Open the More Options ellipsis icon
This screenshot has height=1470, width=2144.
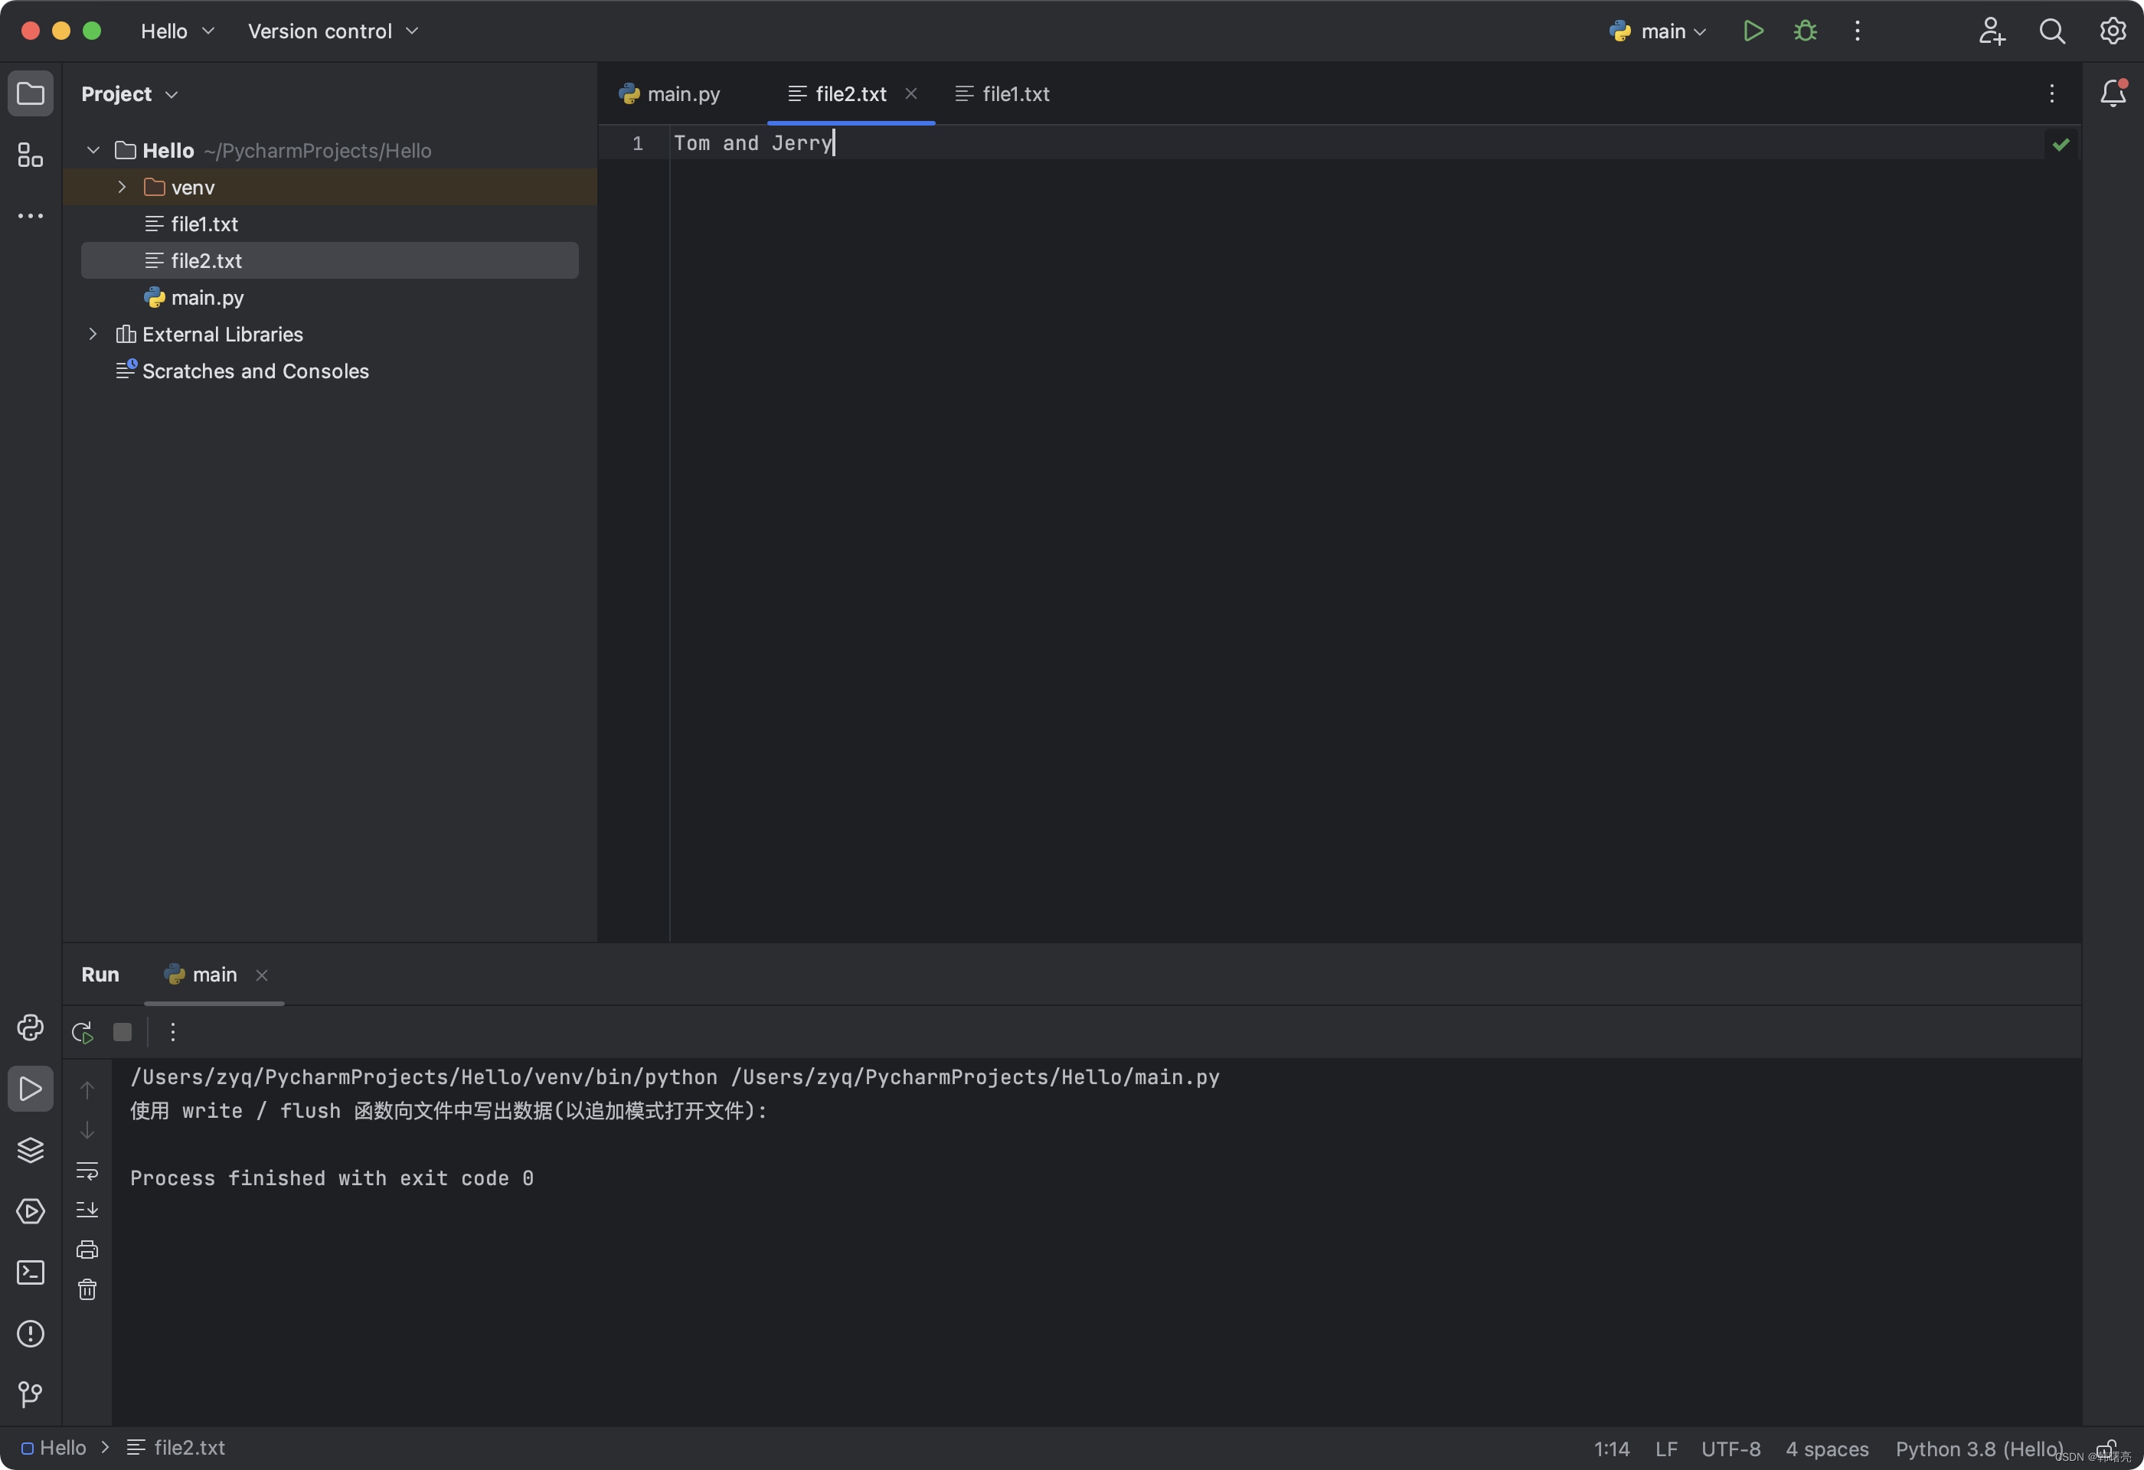coord(1855,31)
